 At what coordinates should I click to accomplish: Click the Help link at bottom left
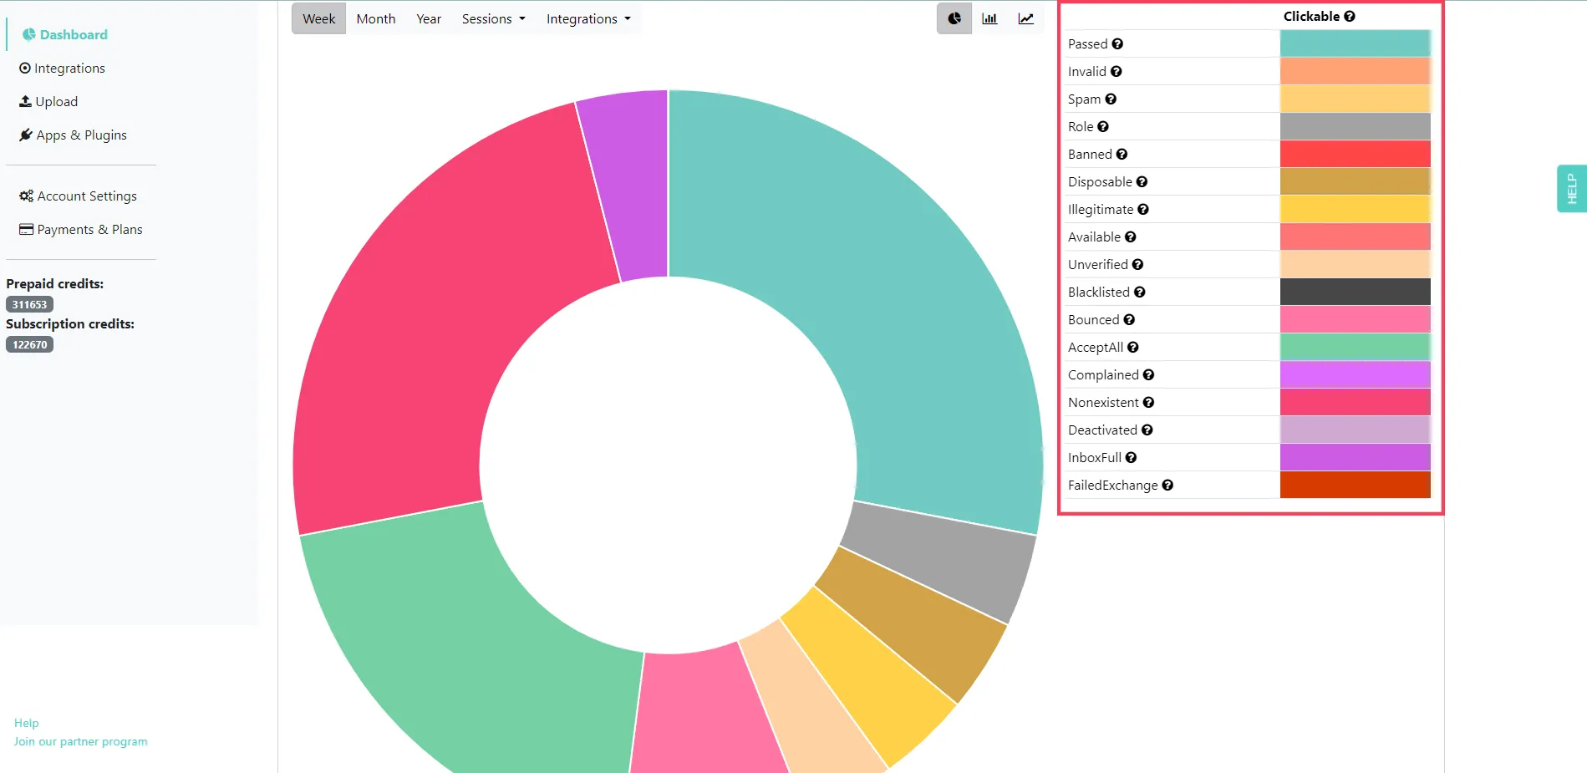(27, 724)
